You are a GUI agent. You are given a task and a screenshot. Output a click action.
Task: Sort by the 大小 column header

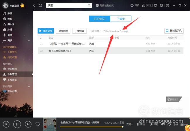pos(148,38)
